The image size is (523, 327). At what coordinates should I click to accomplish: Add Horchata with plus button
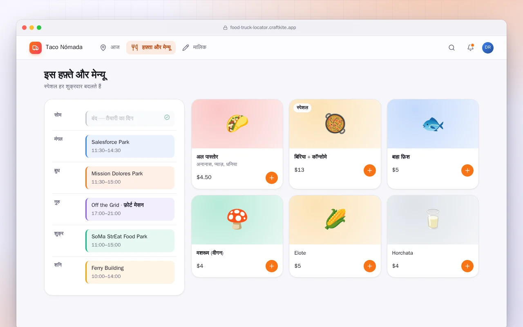pos(467,266)
